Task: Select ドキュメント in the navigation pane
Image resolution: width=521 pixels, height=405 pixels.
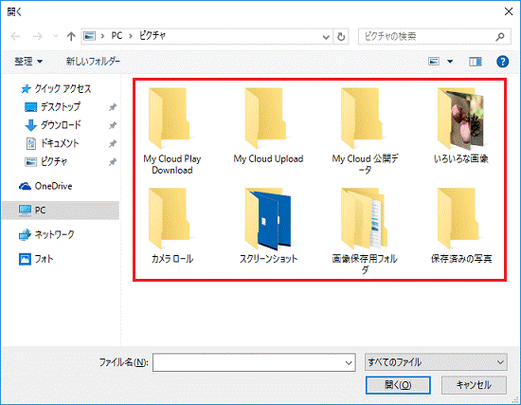Action: (x=52, y=143)
